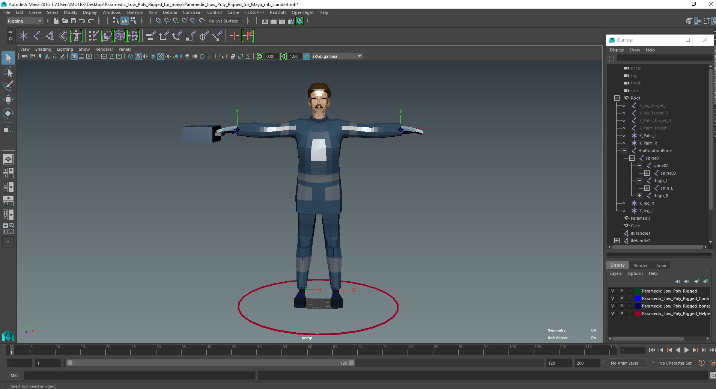
Task: Toggle viewport grid display
Action: pos(74,56)
